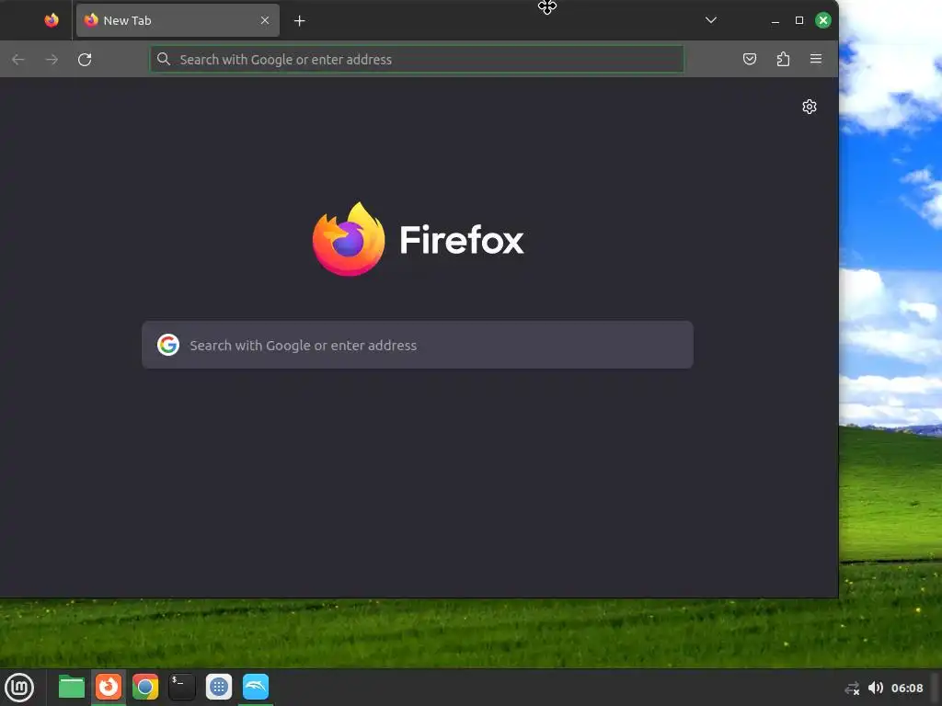This screenshot has width=942, height=706.
Task: Click the magnifier icon in URL bar
Action: point(164,59)
